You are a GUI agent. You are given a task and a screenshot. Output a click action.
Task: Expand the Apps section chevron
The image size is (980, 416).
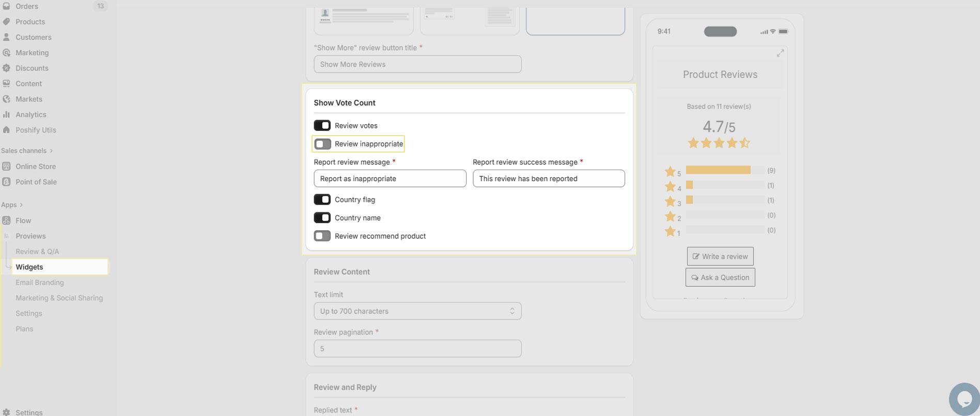click(21, 205)
